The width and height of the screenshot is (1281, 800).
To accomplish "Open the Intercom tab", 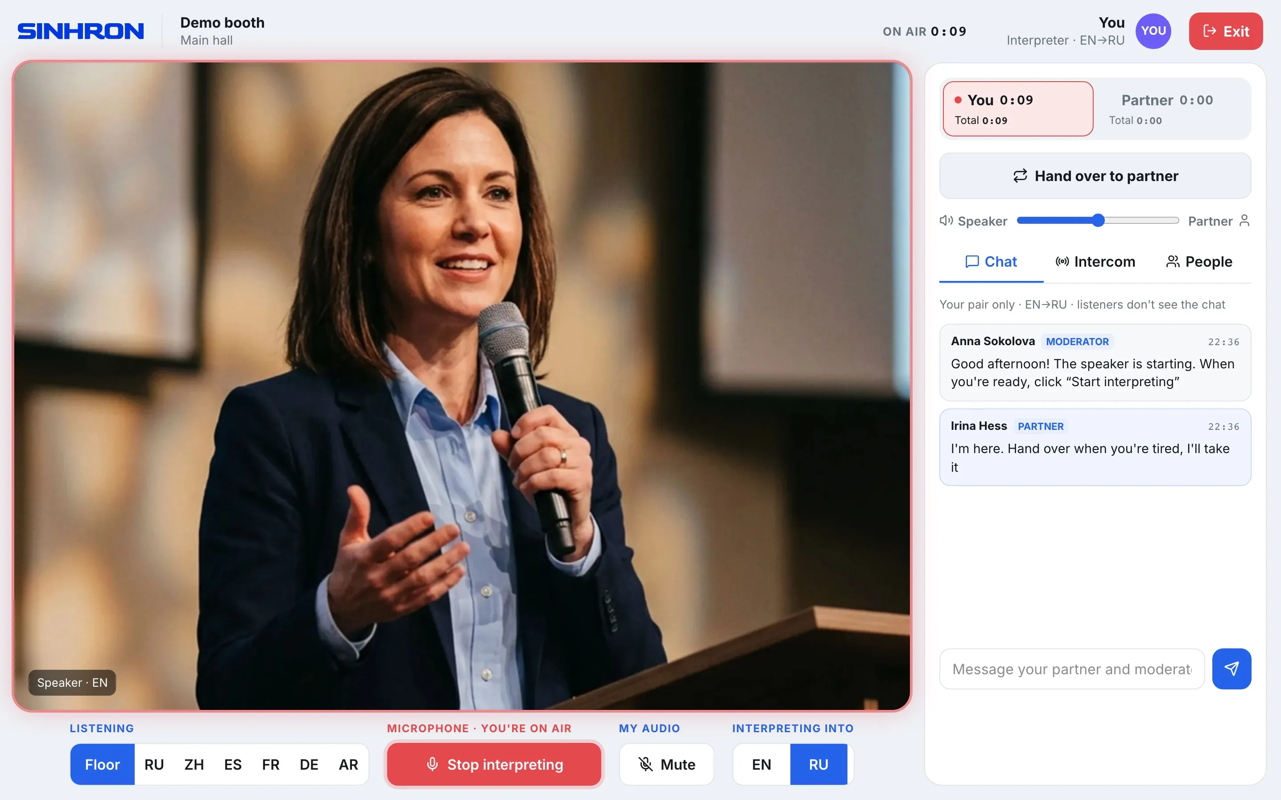I will pyautogui.click(x=1095, y=261).
